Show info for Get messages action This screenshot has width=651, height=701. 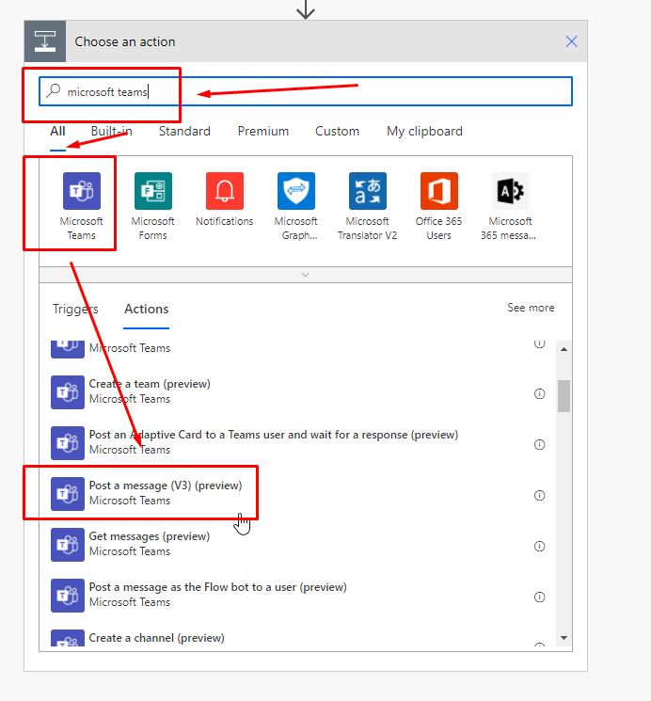click(x=540, y=547)
